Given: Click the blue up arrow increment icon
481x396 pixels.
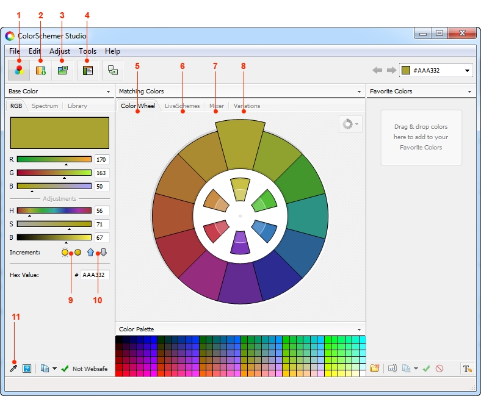Looking at the screenshot, I should 91,252.
